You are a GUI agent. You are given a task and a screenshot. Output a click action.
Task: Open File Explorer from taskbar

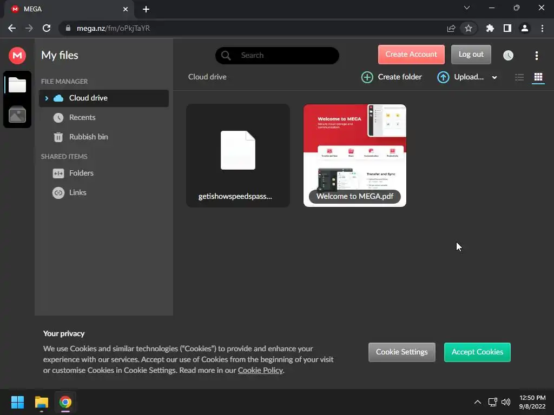41,402
